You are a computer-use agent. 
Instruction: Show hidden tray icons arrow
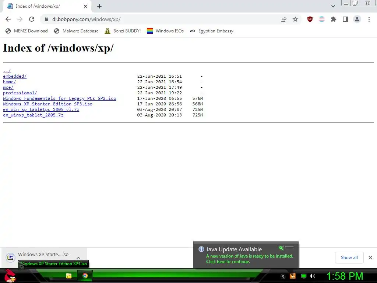click(283, 276)
